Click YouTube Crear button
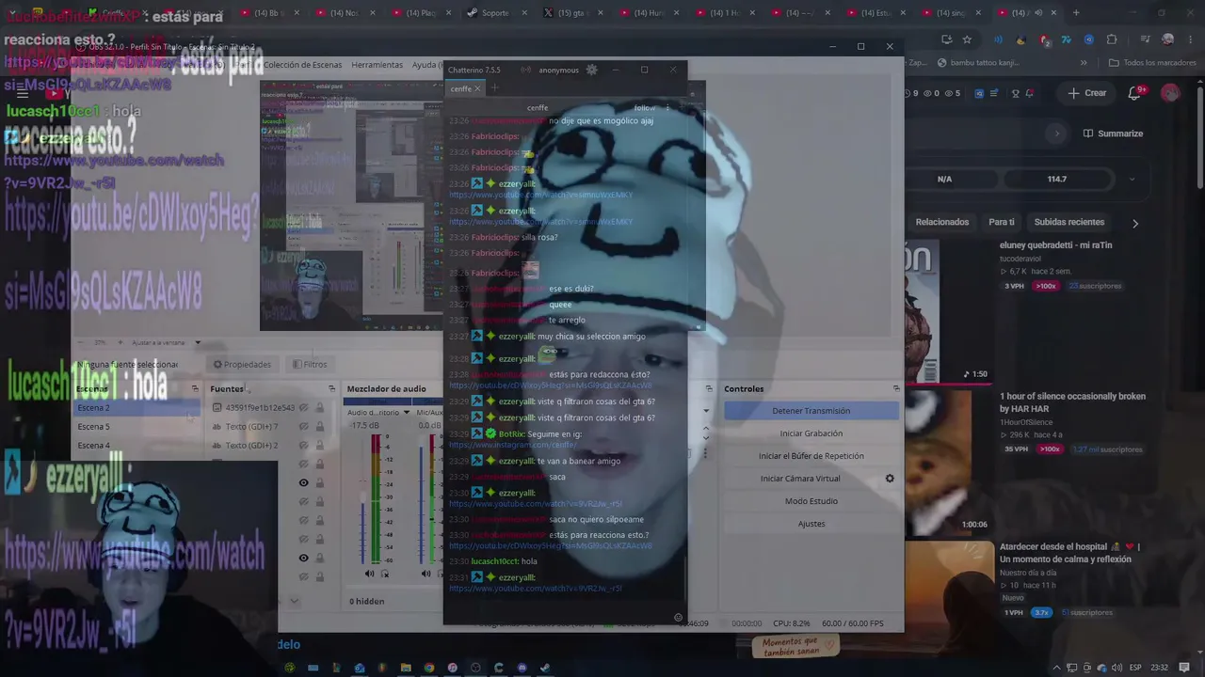The image size is (1205, 677). click(1087, 93)
